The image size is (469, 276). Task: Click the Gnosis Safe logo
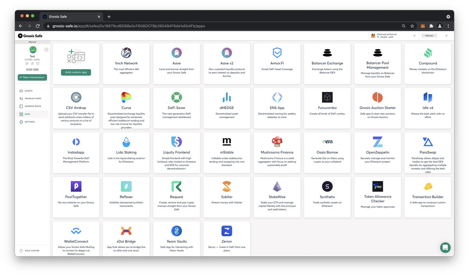30,36
